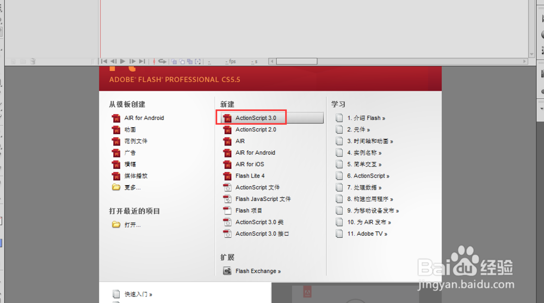Open 横幅 template category
544x303 pixels.
130,164
